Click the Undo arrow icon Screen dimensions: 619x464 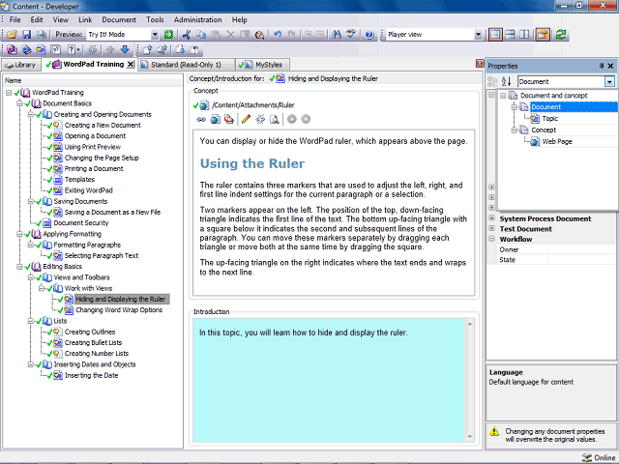pyautogui.click(x=278, y=35)
